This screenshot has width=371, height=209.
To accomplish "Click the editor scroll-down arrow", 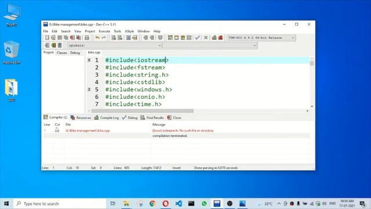I will [x=312, y=106].
